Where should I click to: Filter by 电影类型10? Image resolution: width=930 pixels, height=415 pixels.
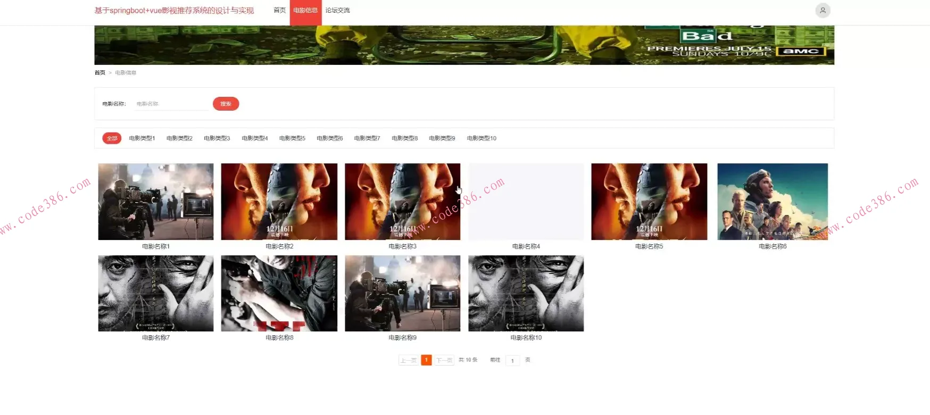click(481, 138)
